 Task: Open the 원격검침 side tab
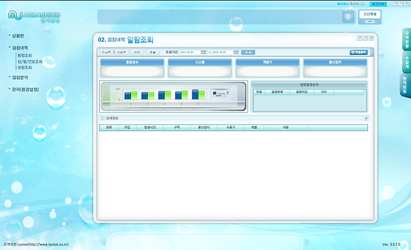click(x=406, y=85)
